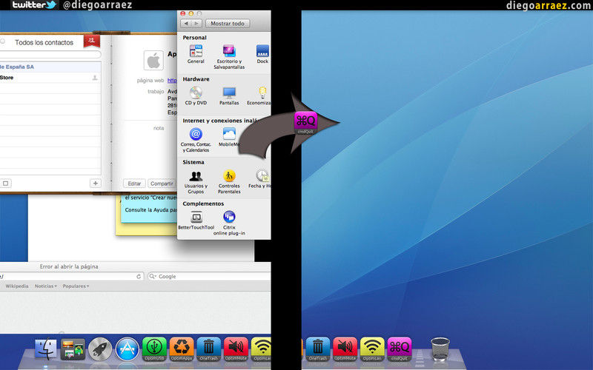Click the Address Book contacts search field
Viewport: 593px width, 370px height.
(50, 55)
